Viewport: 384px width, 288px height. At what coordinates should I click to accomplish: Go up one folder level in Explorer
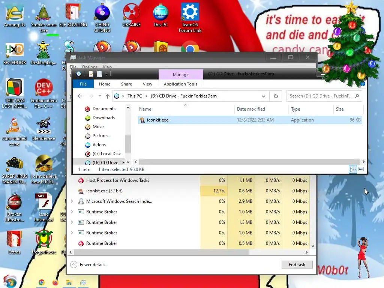click(108, 96)
